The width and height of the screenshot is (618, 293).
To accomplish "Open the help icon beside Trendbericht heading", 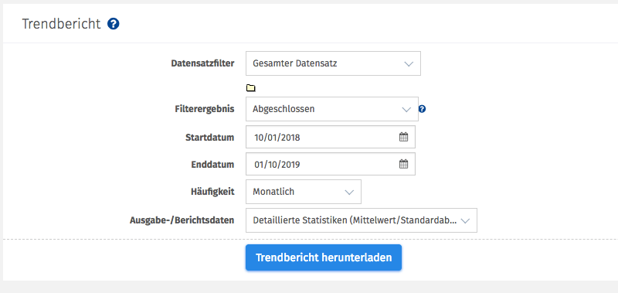I will click(x=113, y=24).
